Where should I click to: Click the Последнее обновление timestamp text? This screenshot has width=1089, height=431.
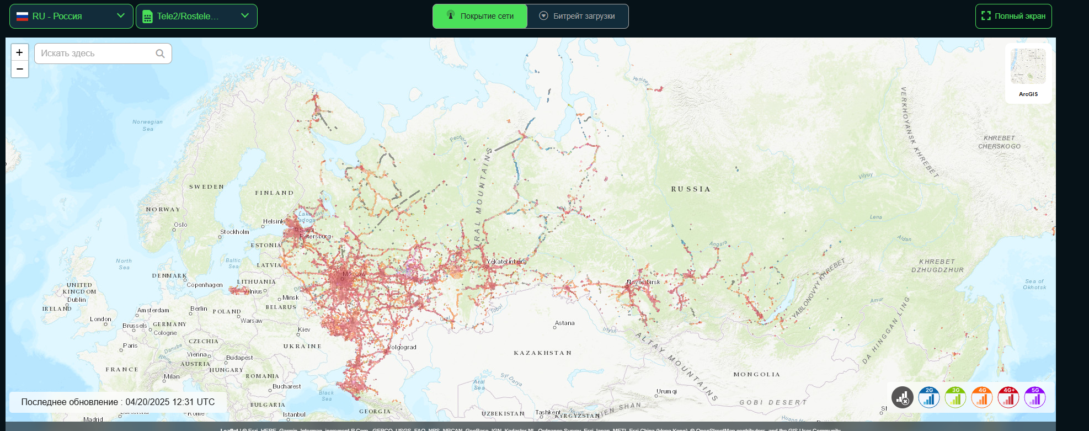tap(118, 402)
